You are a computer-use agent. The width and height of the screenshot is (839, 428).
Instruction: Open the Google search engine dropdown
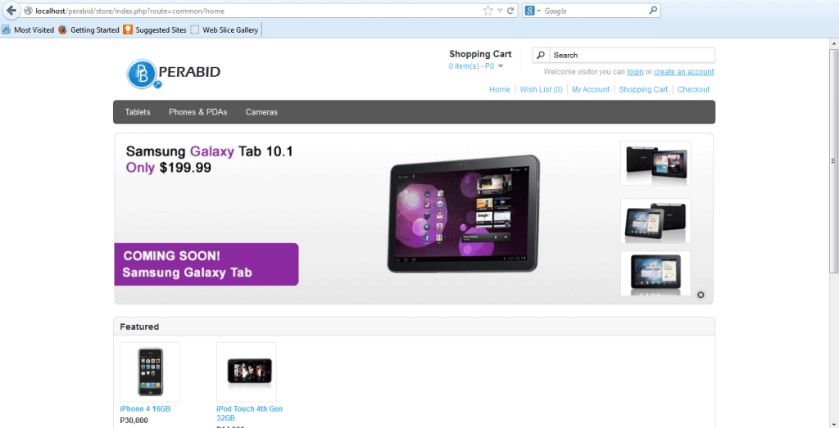coord(533,11)
